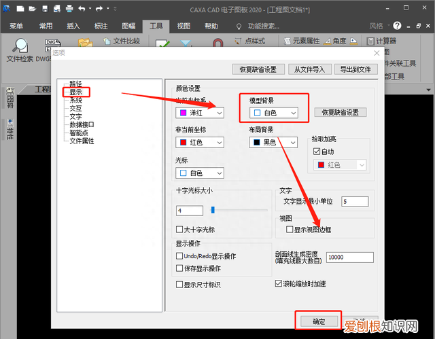
Task: Open the 光标 color dropdown (白色)
Action: pos(200,173)
